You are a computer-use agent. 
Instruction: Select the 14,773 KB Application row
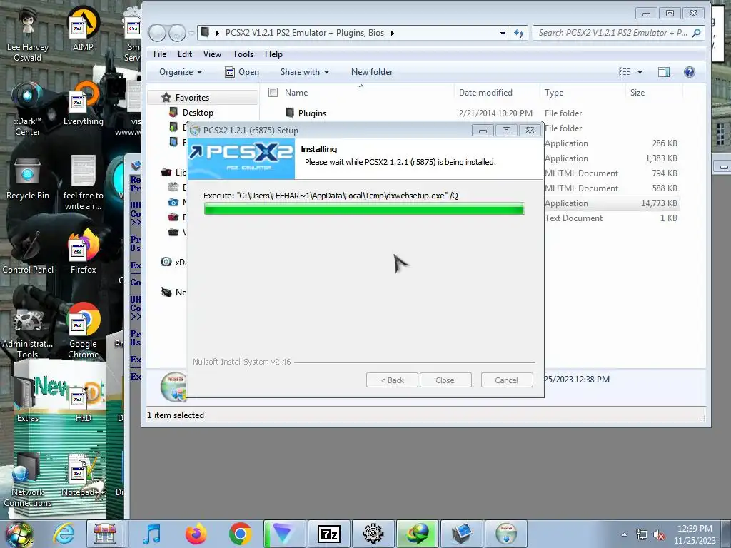click(x=611, y=203)
